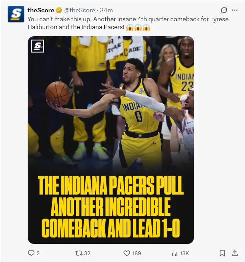Open the Pacers comeback image
This screenshot has width=245, height=262.
[111, 140]
